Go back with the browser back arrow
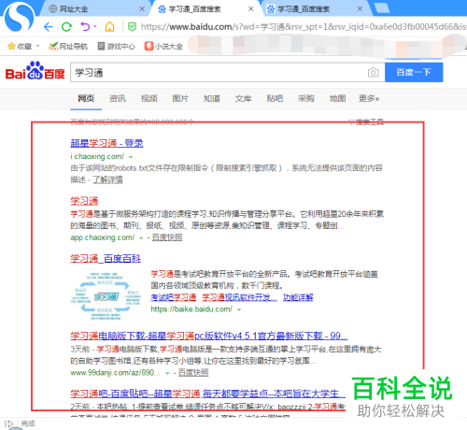The width and height of the screenshot is (467, 430). [x=48, y=27]
